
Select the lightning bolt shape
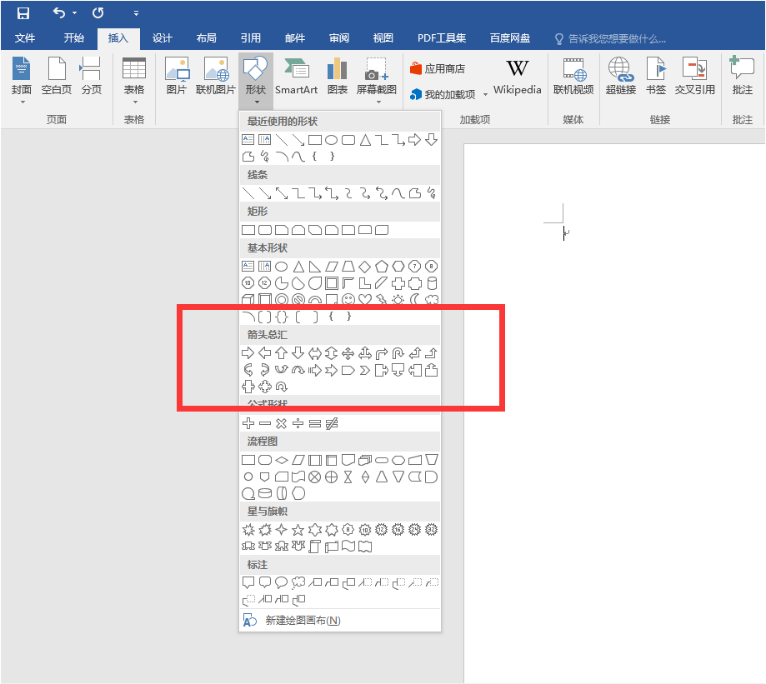pos(381,300)
